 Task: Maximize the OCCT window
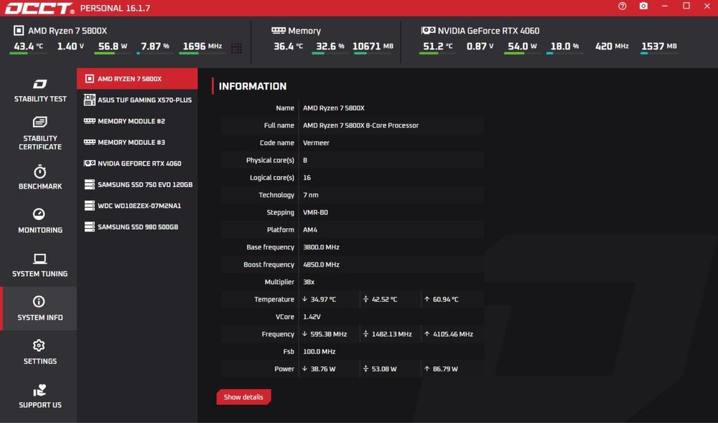686,6
